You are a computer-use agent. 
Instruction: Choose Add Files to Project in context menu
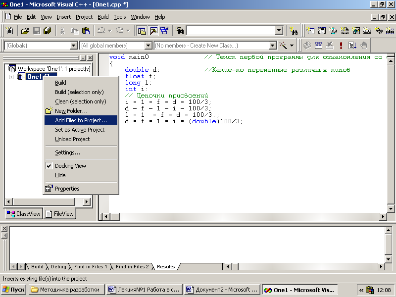coord(81,120)
